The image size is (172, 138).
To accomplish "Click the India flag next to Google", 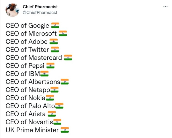I will pos(55,25).
